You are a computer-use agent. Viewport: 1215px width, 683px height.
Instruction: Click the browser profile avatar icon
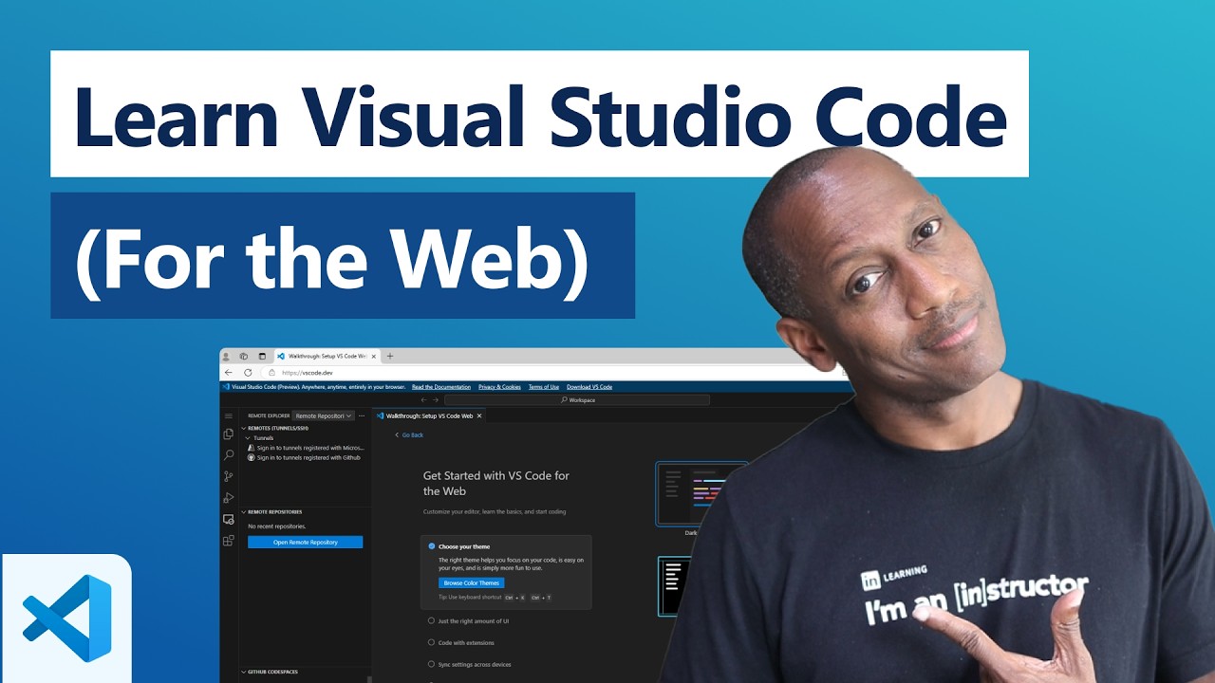point(228,356)
